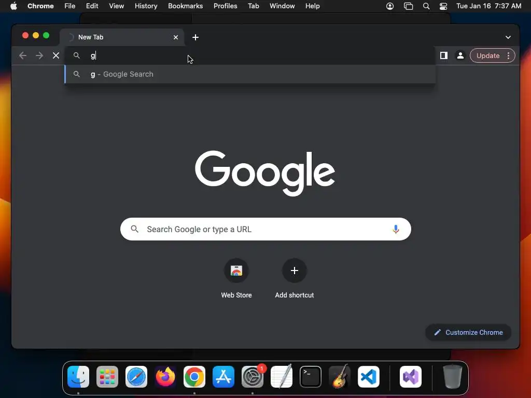Click the screen mirroring menu bar icon
Image resolution: width=531 pixels, height=398 pixels.
(x=409, y=6)
